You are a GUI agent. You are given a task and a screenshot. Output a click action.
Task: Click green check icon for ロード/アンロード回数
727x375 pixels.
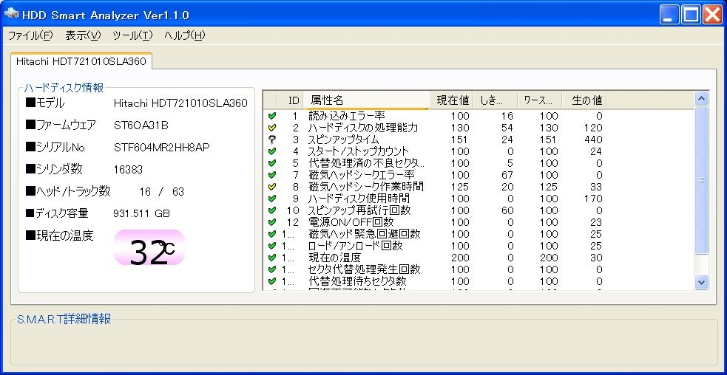pos(272,245)
